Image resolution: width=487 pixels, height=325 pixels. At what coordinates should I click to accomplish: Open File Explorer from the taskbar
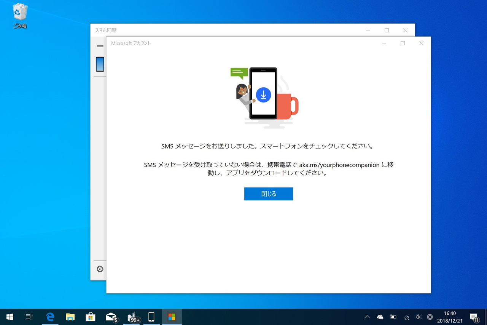tap(70, 317)
